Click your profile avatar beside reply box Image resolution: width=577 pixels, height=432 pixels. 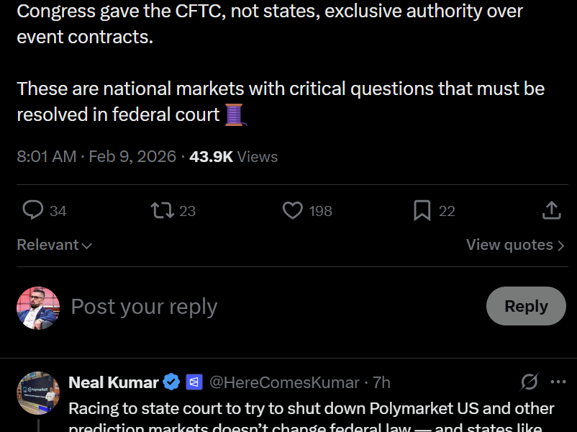pyautogui.click(x=37, y=307)
